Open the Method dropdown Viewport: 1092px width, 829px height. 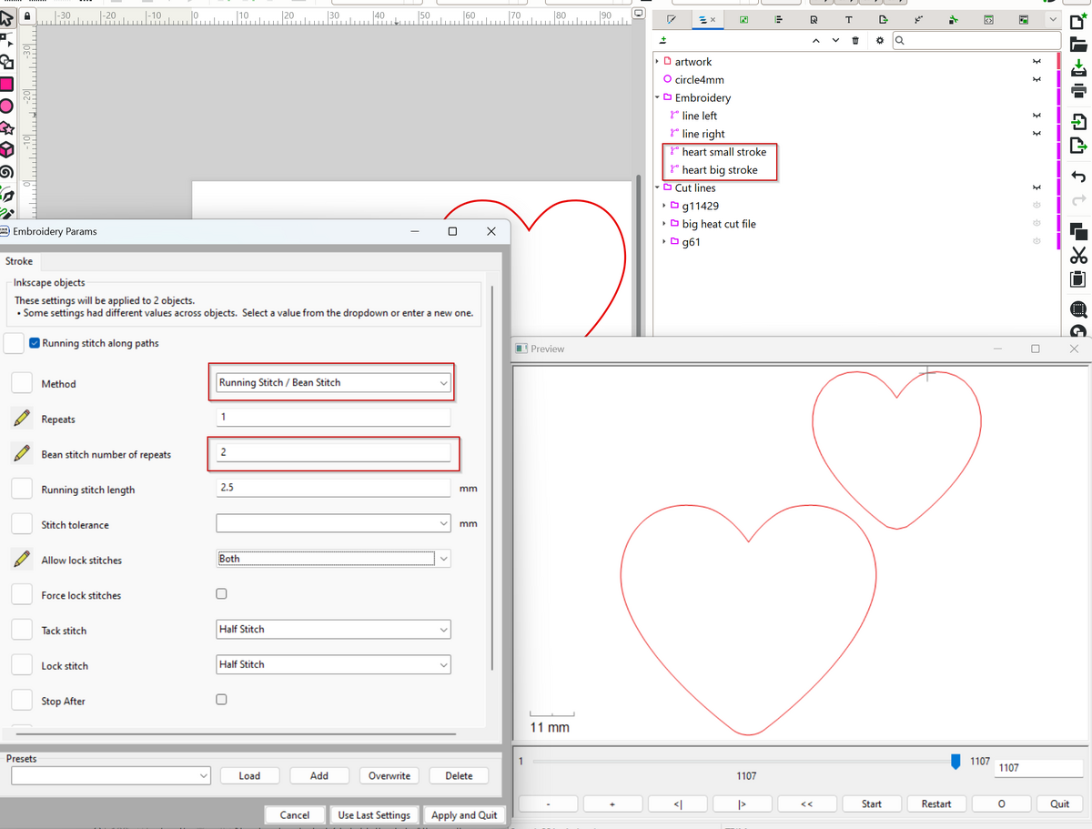coord(332,382)
